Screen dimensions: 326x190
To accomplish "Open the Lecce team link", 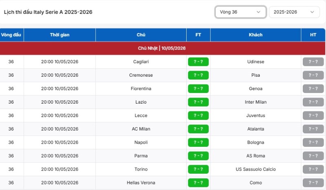I will pyautogui.click(x=141, y=115).
